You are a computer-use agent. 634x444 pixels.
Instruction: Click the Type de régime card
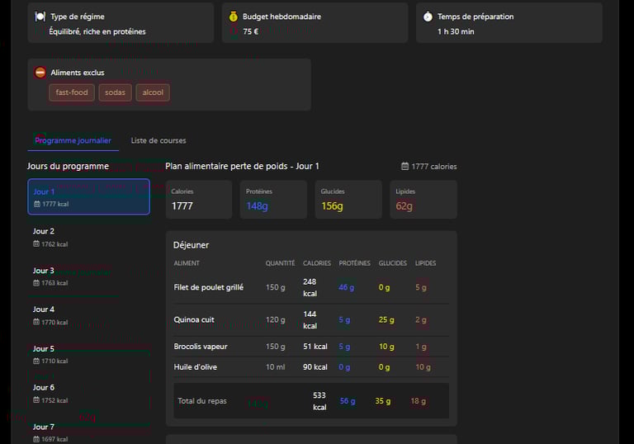(121, 22)
